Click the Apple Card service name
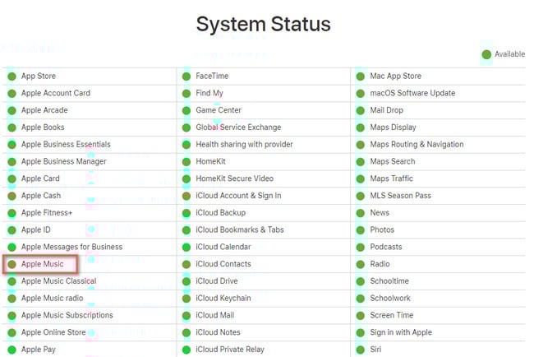Viewport: 534px width, 357px height. click(40, 178)
